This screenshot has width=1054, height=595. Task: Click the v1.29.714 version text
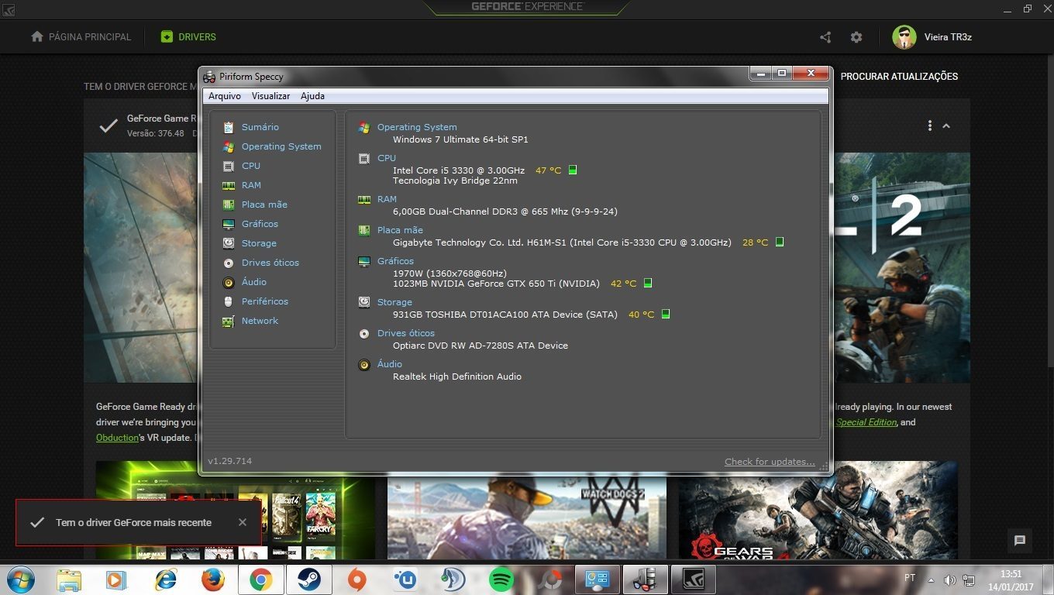click(229, 461)
